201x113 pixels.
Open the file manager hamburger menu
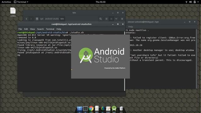coord(122,19)
